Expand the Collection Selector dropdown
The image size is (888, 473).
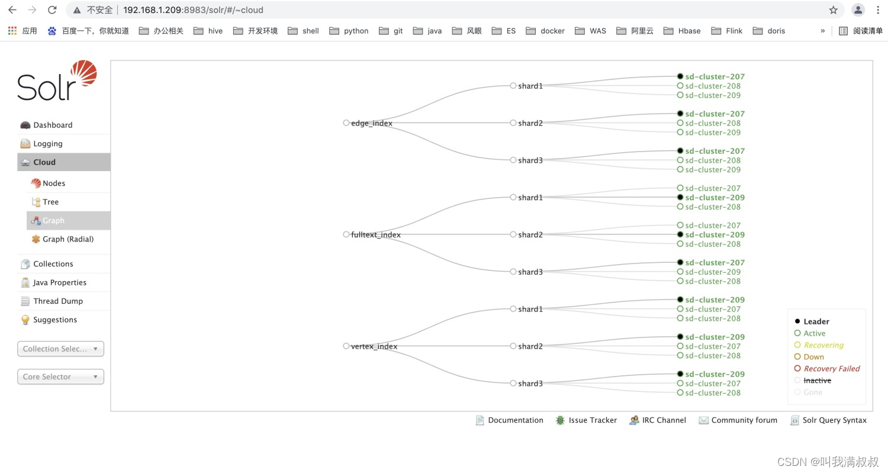point(60,349)
